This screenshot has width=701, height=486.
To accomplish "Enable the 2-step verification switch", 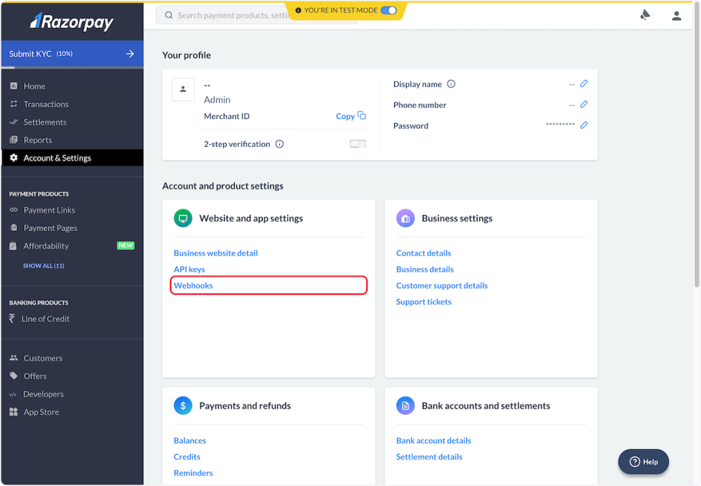I will click(357, 144).
